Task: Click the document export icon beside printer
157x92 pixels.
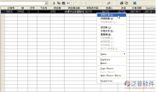Action: click(126, 3)
